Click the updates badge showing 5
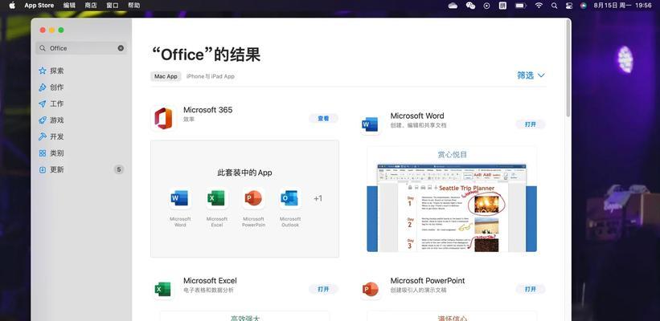Viewport: 660px width, 321px height. point(119,170)
